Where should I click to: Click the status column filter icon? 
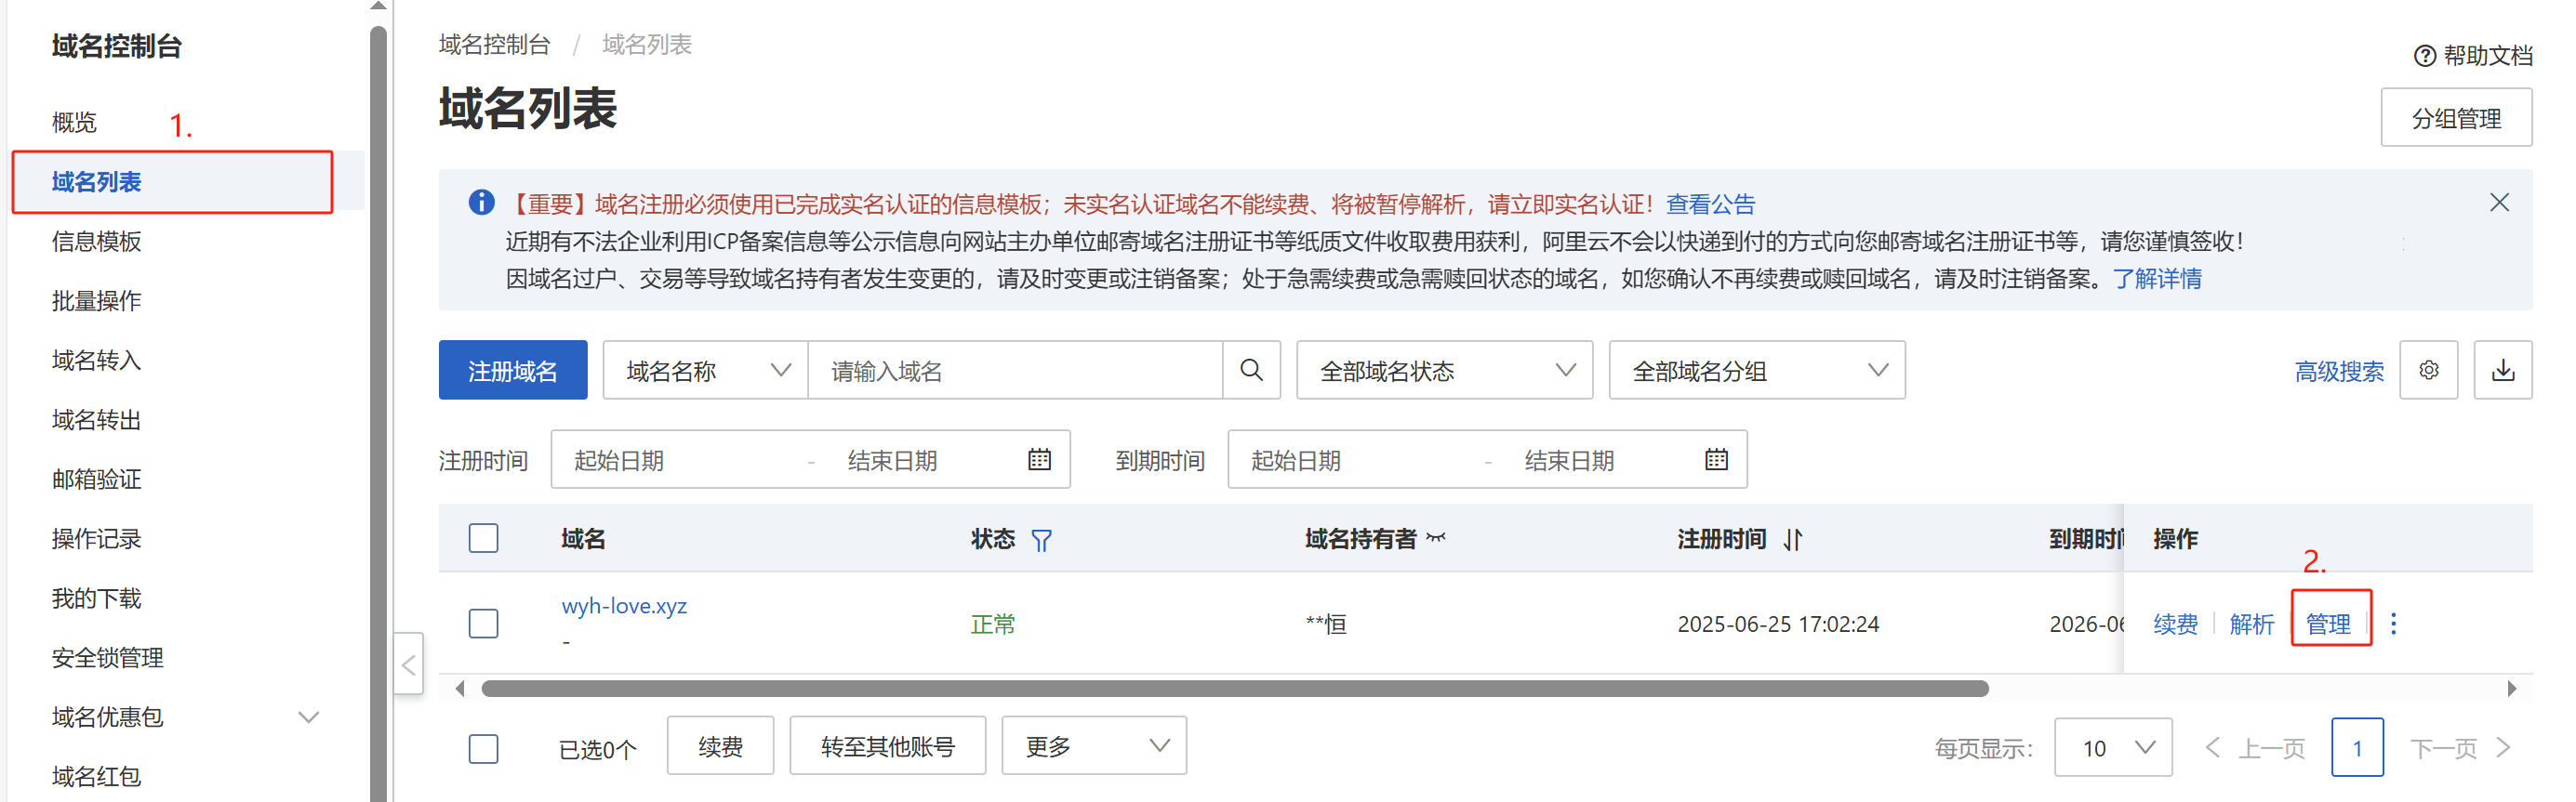(1041, 540)
